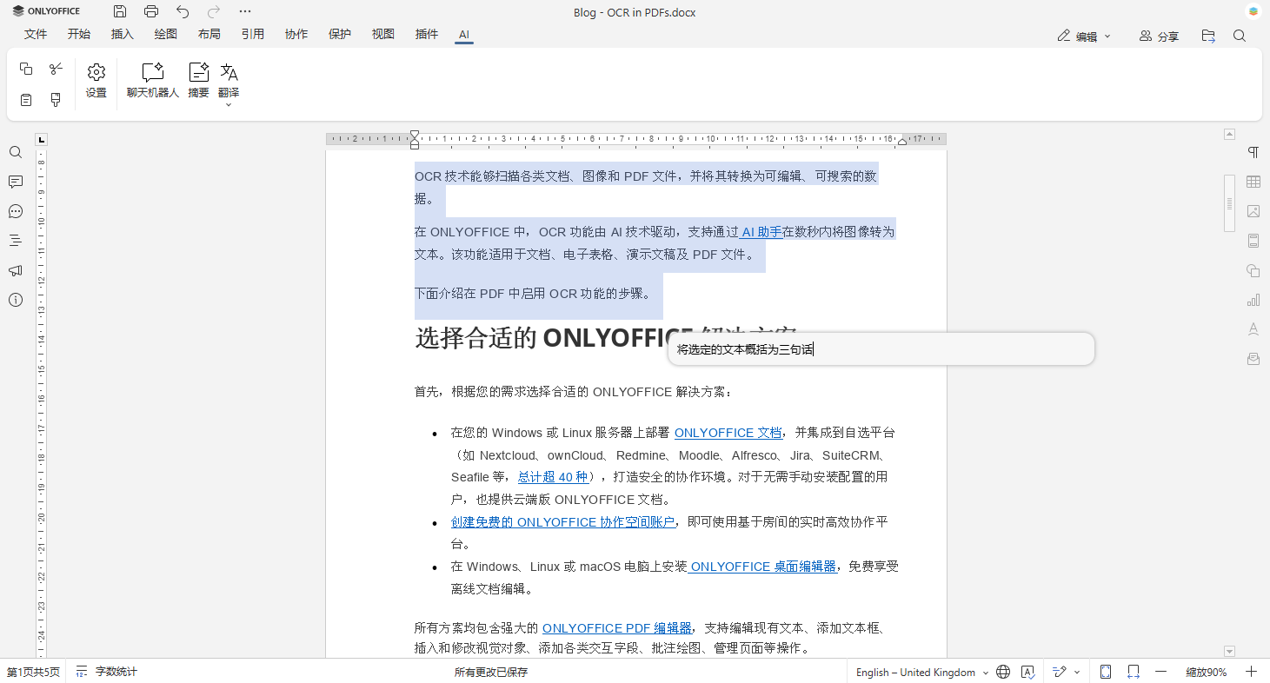Click the globe document language icon

pyautogui.click(x=1003, y=672)
